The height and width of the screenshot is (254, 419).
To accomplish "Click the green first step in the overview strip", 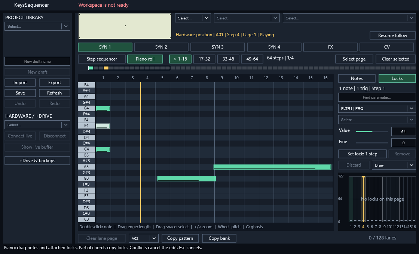I will [91, 68].
